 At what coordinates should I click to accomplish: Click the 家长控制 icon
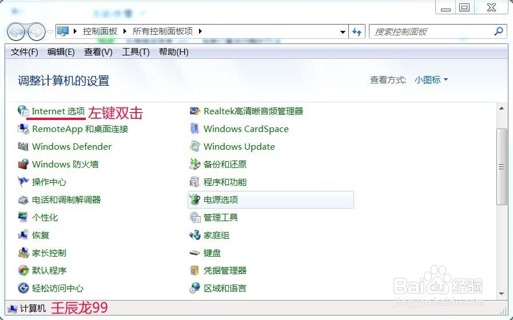[x=23, y=253]
